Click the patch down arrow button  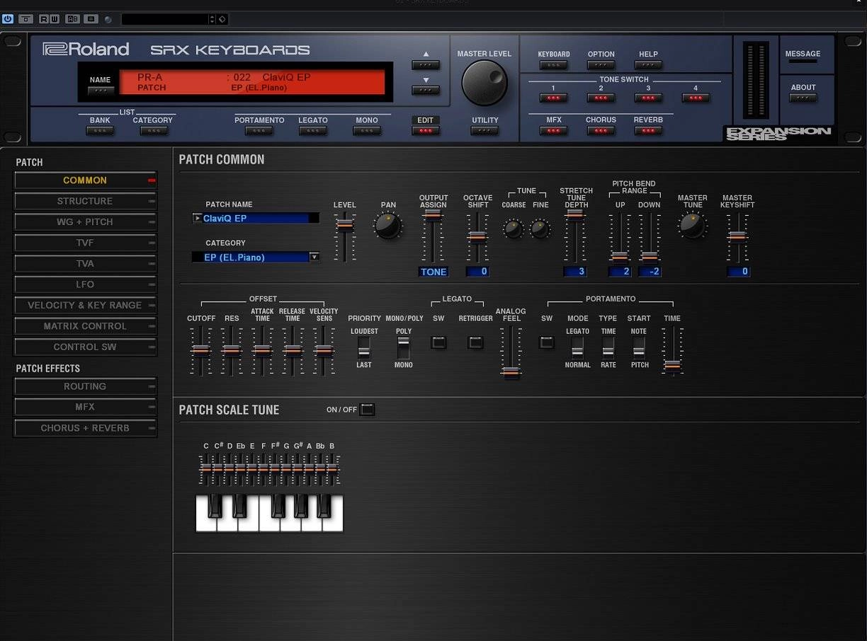tap(426, 91)
